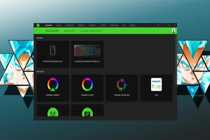Open the VISUALIZER tab
The image size is (210, 140).
(x=114, y=25)
